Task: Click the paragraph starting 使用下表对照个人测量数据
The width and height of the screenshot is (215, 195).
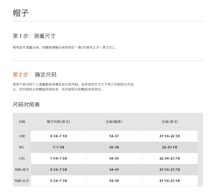Action: (x=73, y=87)
